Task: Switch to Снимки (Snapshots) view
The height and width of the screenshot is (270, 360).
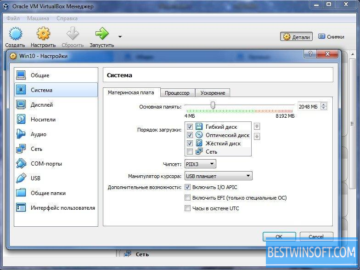Action: [x=331, y=37]
